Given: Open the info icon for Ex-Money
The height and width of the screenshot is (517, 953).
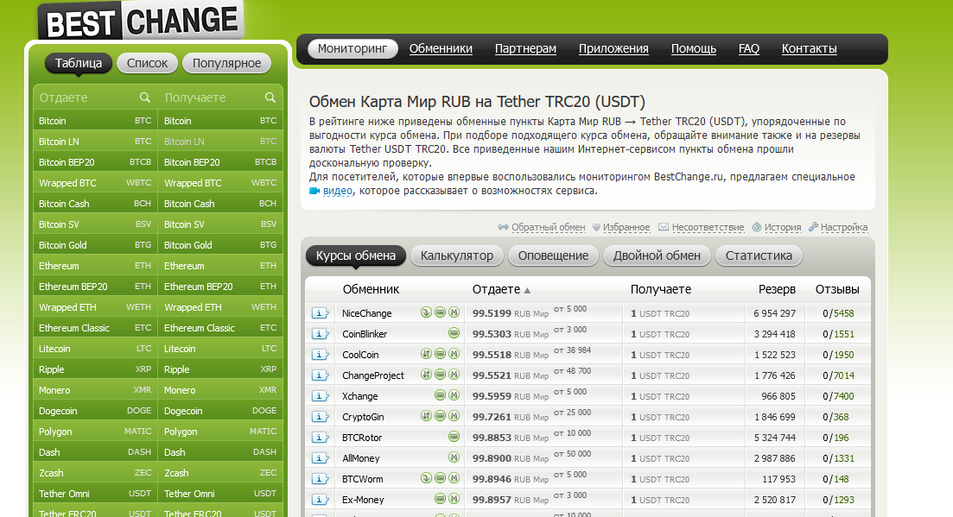Looking at the screenshot, I should click(x=320, y=499).
